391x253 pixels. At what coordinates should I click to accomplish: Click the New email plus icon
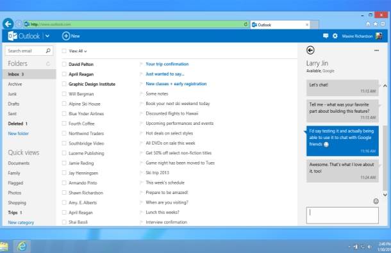click(66, 36)
